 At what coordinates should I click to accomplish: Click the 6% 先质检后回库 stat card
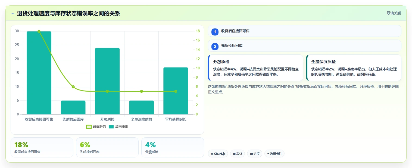pos(107,147)
